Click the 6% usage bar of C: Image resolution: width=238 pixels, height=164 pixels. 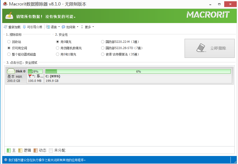[x=138, y=71]
